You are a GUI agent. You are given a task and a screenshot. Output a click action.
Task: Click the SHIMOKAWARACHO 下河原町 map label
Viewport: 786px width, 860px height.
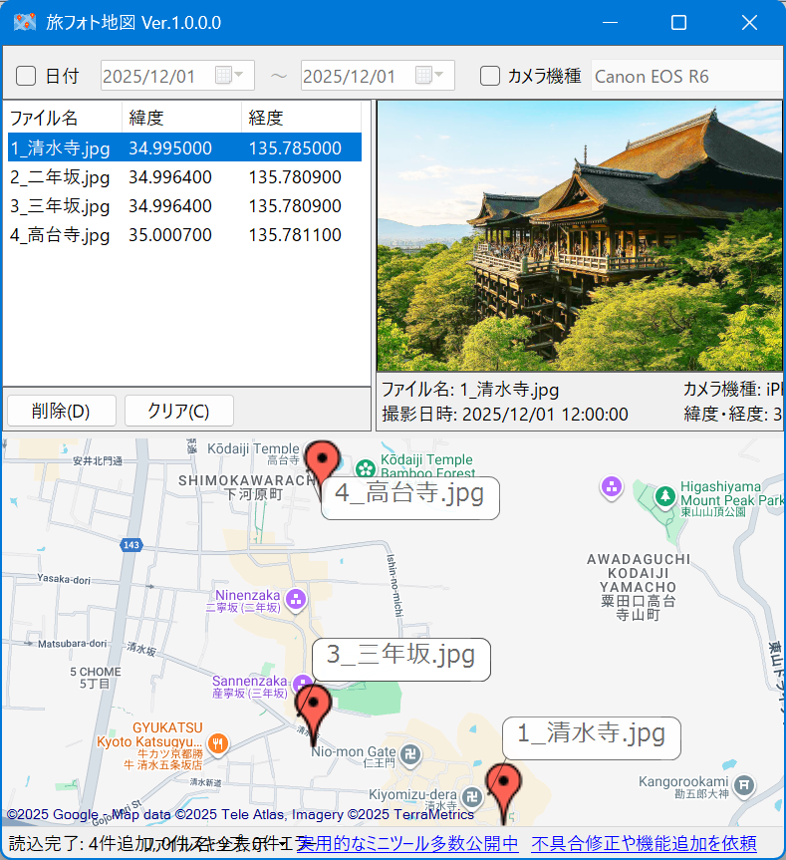tap(250, 487)
